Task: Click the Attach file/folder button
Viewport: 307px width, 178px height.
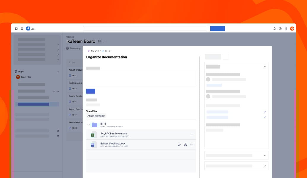Action: [96, 115]
